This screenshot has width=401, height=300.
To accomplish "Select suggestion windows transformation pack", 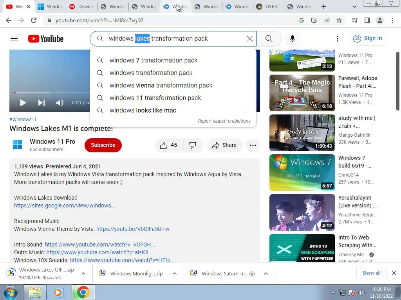I will (x=173, y=73).
